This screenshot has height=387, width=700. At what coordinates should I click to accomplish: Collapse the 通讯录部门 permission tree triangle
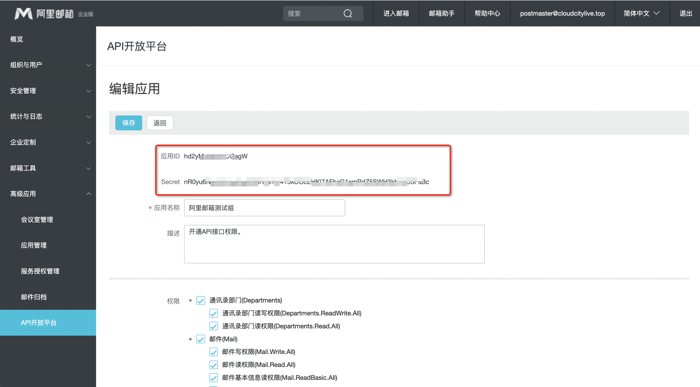pyautogui.click(x=190, y=301)
